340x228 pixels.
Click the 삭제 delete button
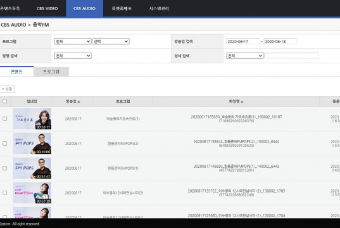[x=7, y=89]
